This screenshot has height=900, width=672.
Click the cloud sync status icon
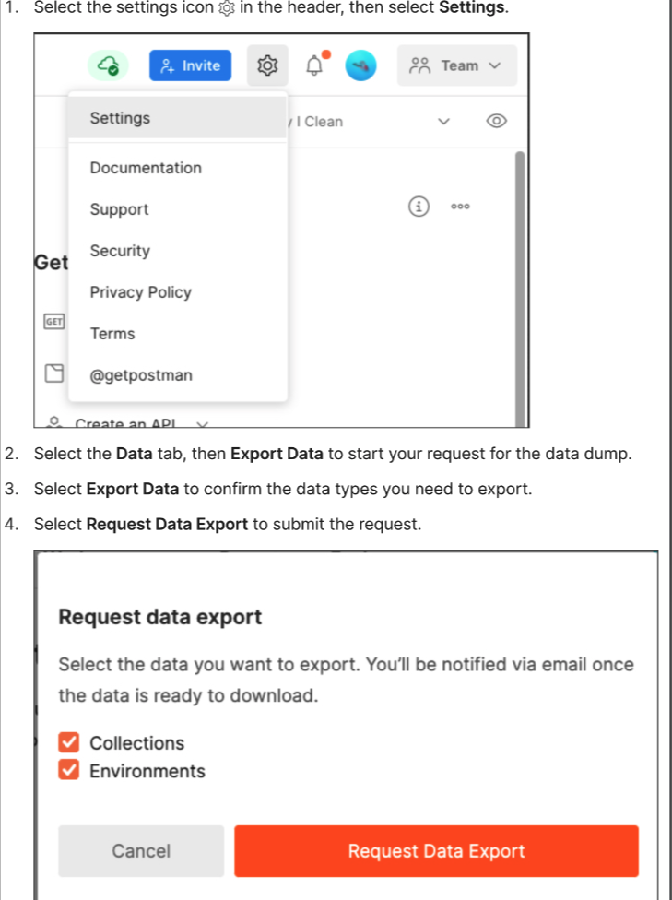tap(107, 65)
